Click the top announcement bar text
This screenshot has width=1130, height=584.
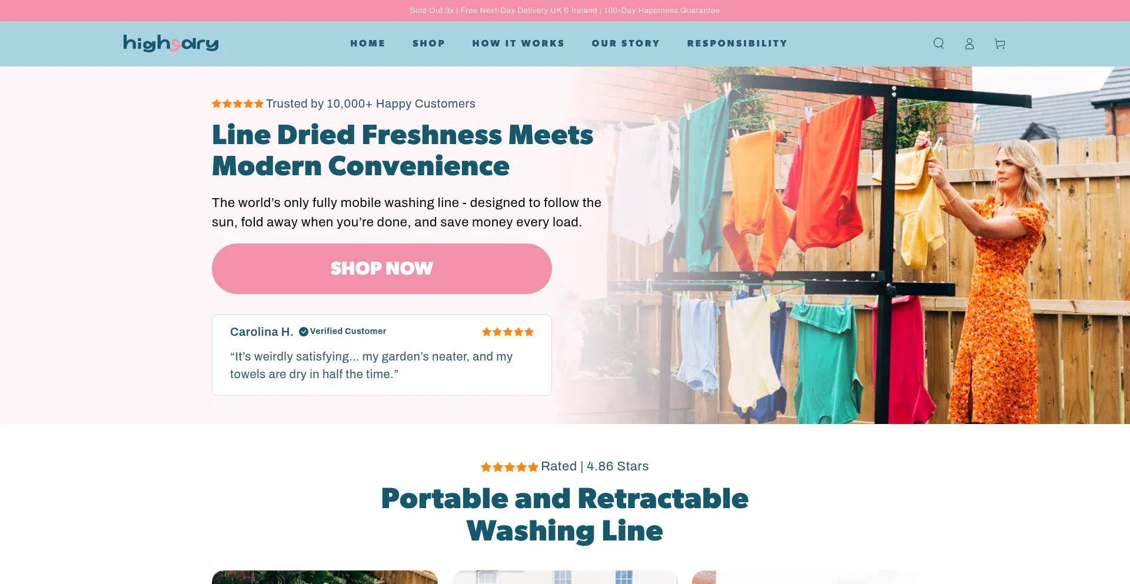tap(565, 11)
